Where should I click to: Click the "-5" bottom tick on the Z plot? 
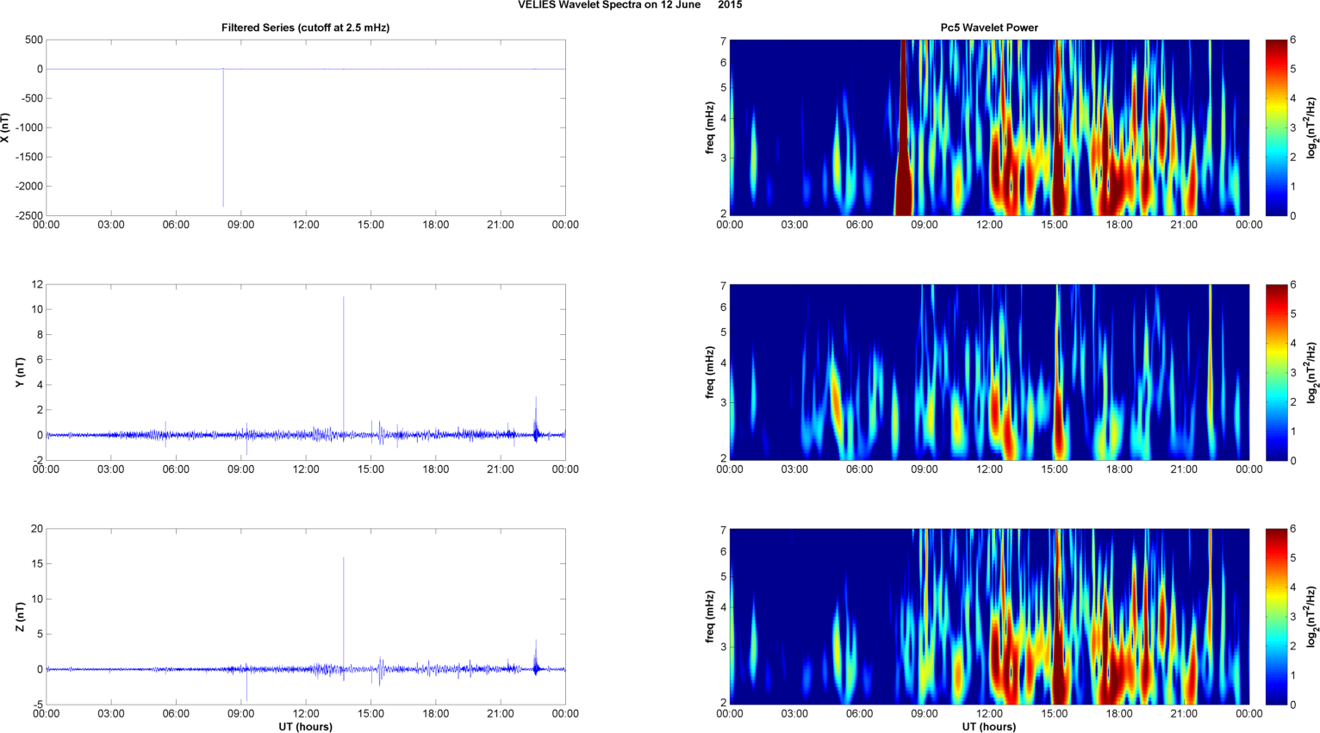(x=38, y=705)
